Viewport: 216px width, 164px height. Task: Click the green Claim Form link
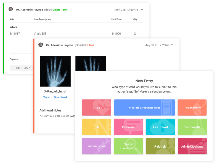coord(60,10)
